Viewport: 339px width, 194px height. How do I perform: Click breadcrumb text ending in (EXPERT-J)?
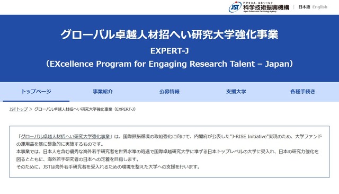click(85, 109)
